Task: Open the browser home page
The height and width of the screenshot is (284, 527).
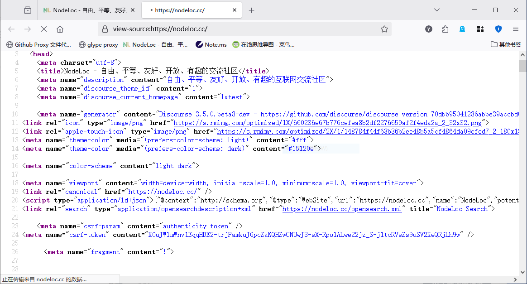Action: click(60, 29)
